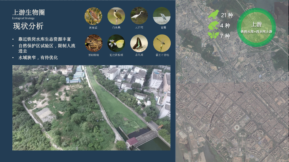Screen dimensions: 289x162
Task: Click the green 上游 circle on the map
Action: point(256,27)
